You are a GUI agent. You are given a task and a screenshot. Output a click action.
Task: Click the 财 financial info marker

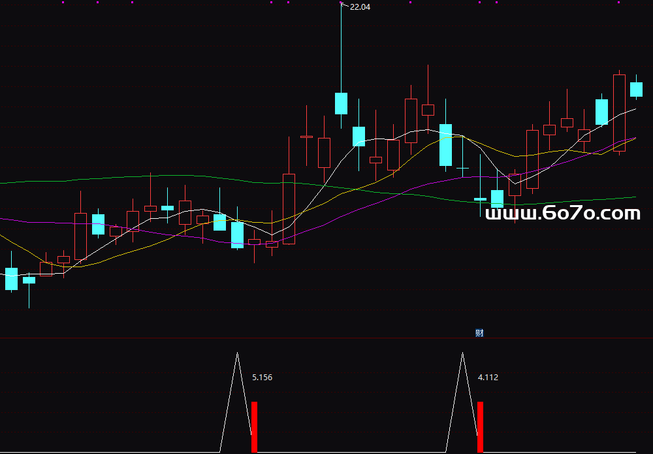pyautogui.click(x=479, y=333)
